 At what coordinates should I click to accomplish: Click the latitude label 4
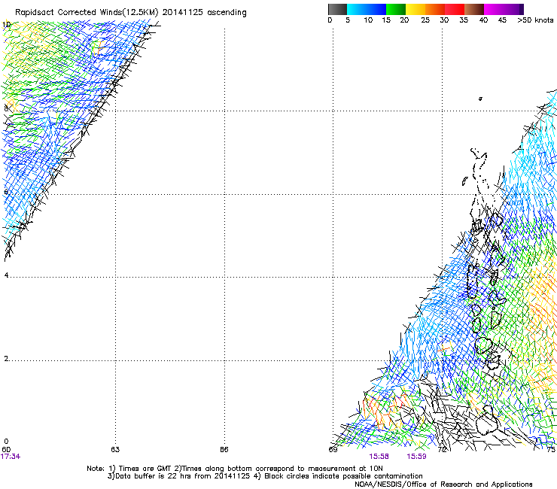point(6,275)
